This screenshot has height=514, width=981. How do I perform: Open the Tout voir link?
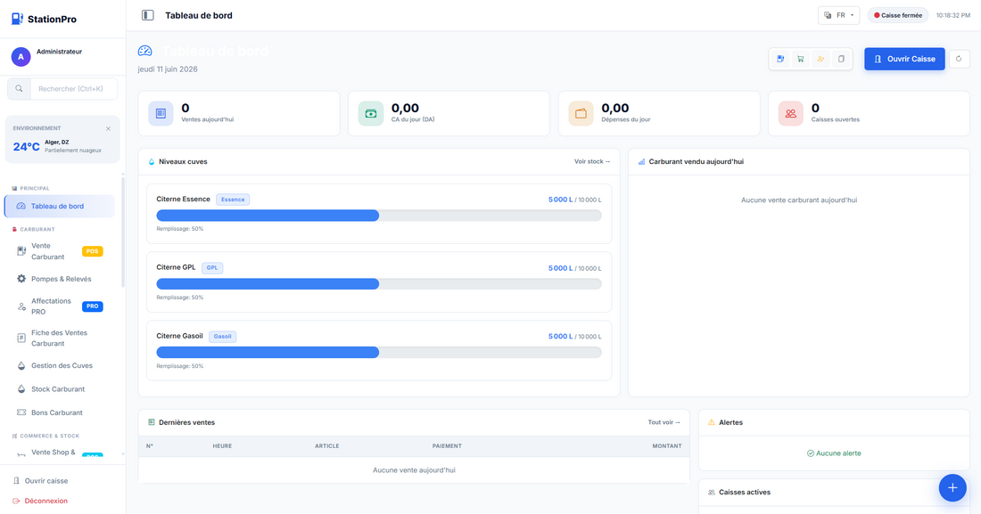664,423
